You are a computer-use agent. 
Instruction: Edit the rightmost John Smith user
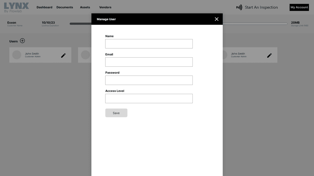pyautogui.click(x=269, y=55)
